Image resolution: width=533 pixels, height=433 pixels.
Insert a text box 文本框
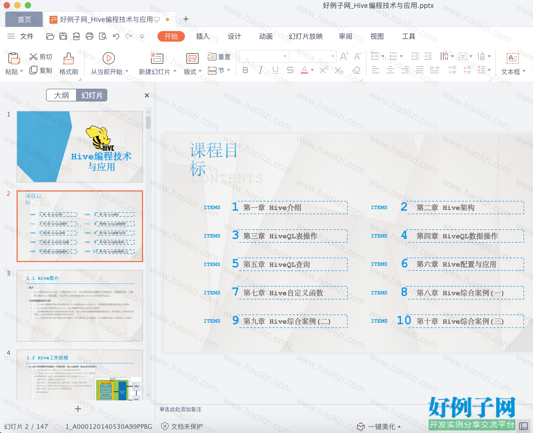point(513,64)
